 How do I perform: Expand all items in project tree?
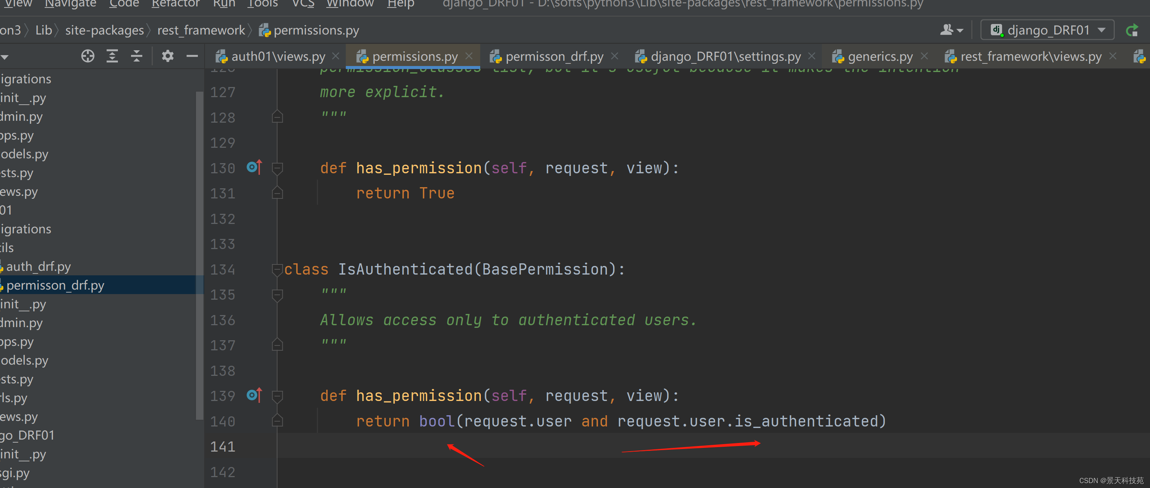pyautogui.click(x=112, y=56)
